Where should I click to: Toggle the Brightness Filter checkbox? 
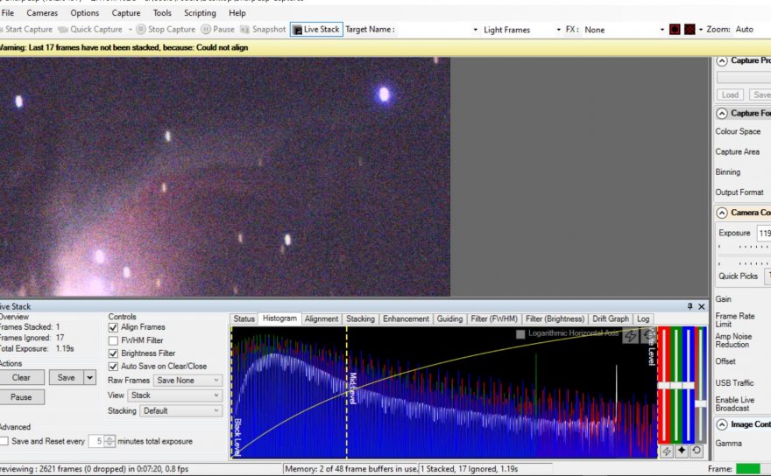113,353
